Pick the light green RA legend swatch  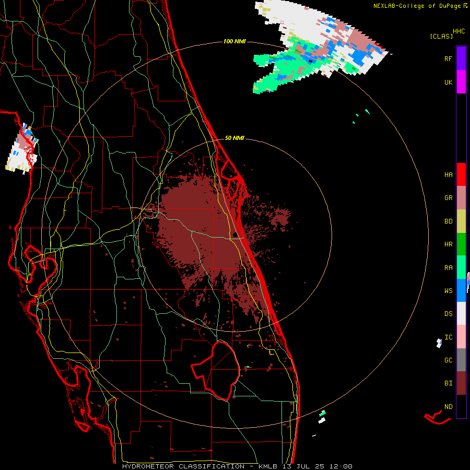tap(461, 267)
